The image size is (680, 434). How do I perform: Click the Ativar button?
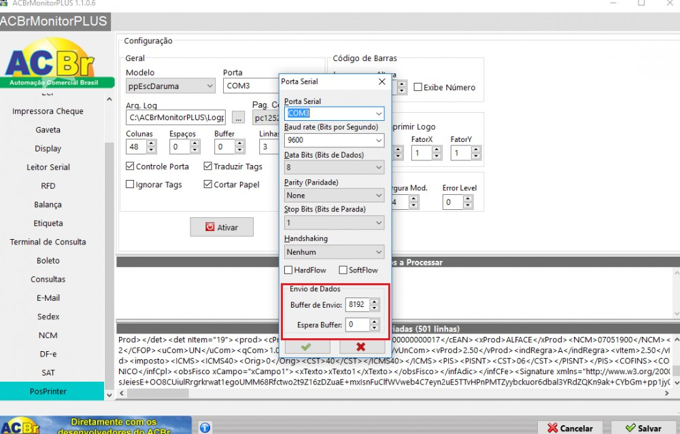[x=222, y=227]
